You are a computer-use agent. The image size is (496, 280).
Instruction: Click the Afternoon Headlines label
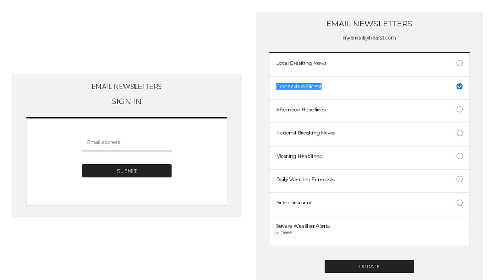(x=300, y=110)
